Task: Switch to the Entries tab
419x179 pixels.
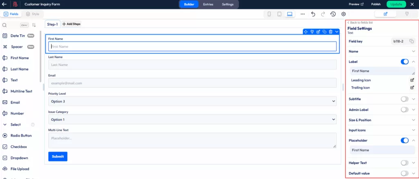Action: 208,4
